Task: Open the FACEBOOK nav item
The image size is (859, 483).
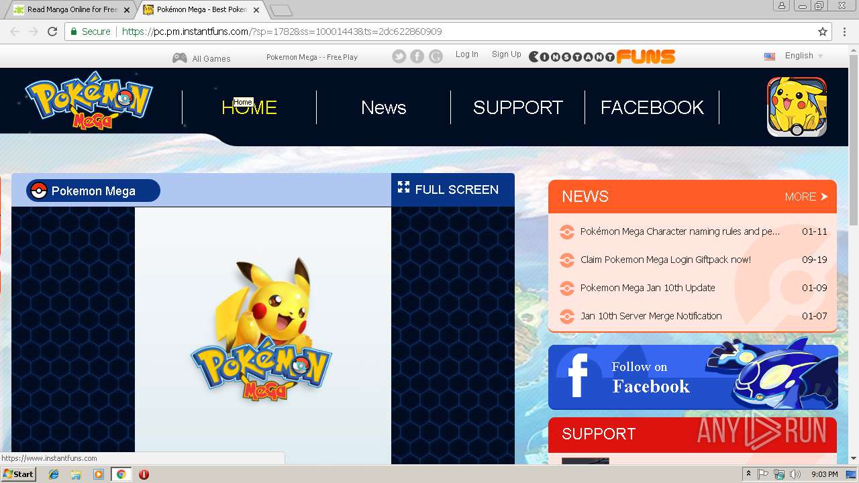Action: [x=652, y=107]
